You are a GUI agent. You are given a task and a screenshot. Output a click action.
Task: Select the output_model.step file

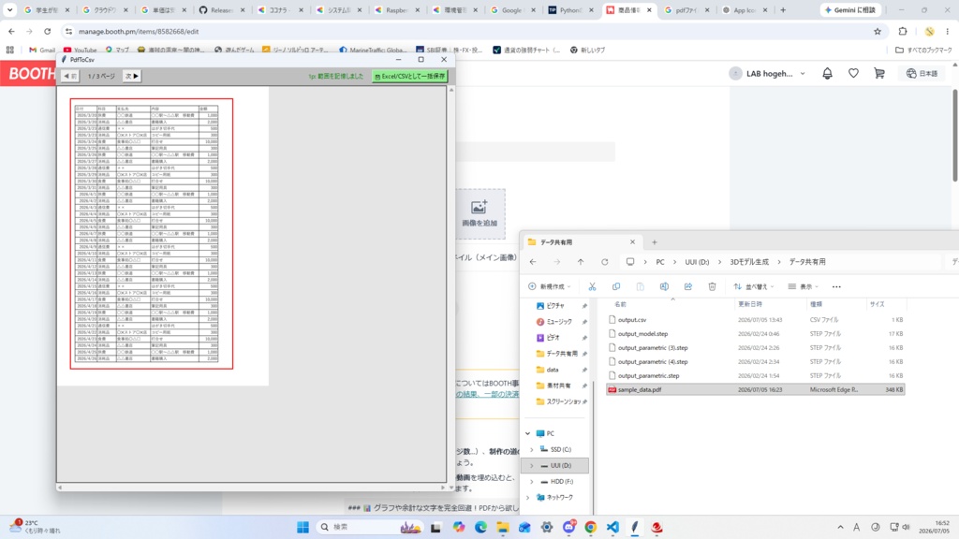(756, 334)
